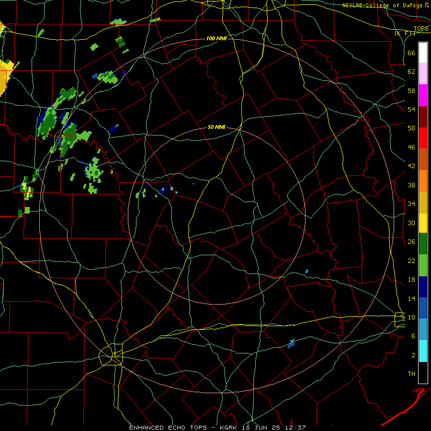Click the scale label '34'

[x=411, y=204]
